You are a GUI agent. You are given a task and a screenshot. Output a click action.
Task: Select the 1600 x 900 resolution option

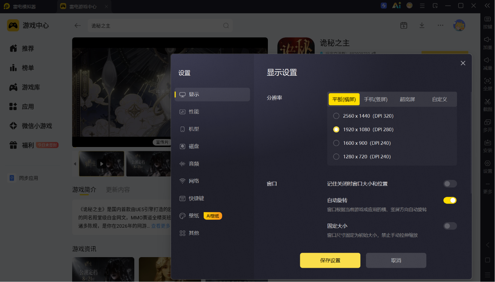[x=362, y=143]
